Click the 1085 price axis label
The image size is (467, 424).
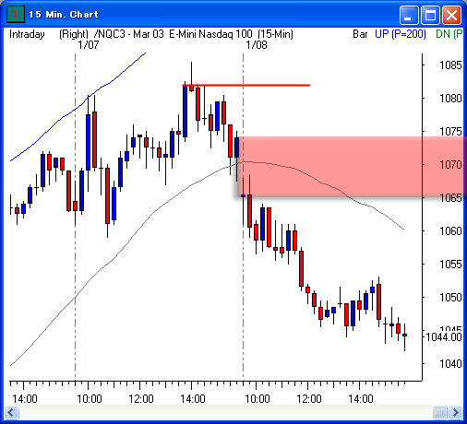pos(450,65)
